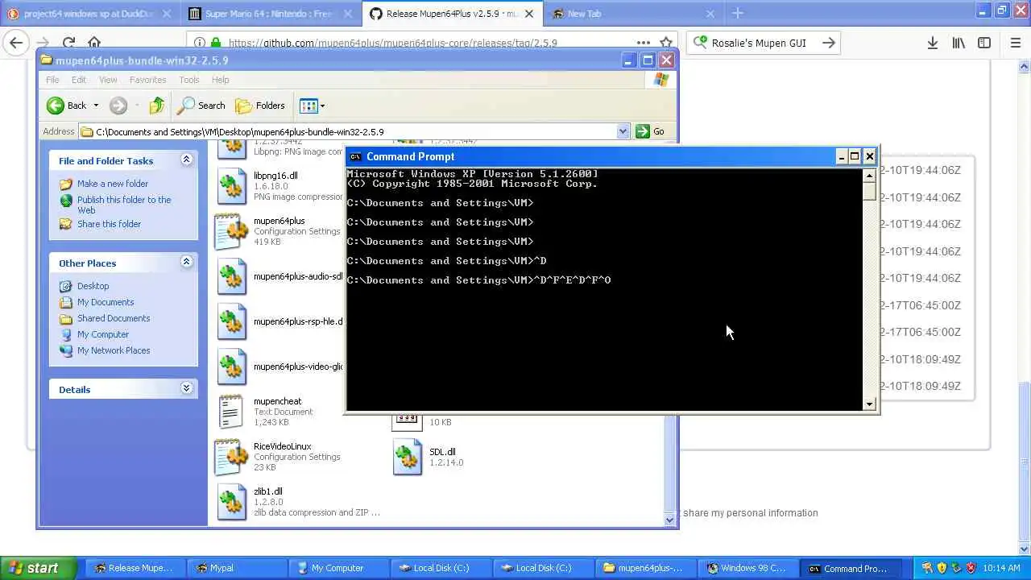This screenshot has height=580, width=1031.
Task: Click the Command Prompt title bar icon
Action: pos(355,156)
